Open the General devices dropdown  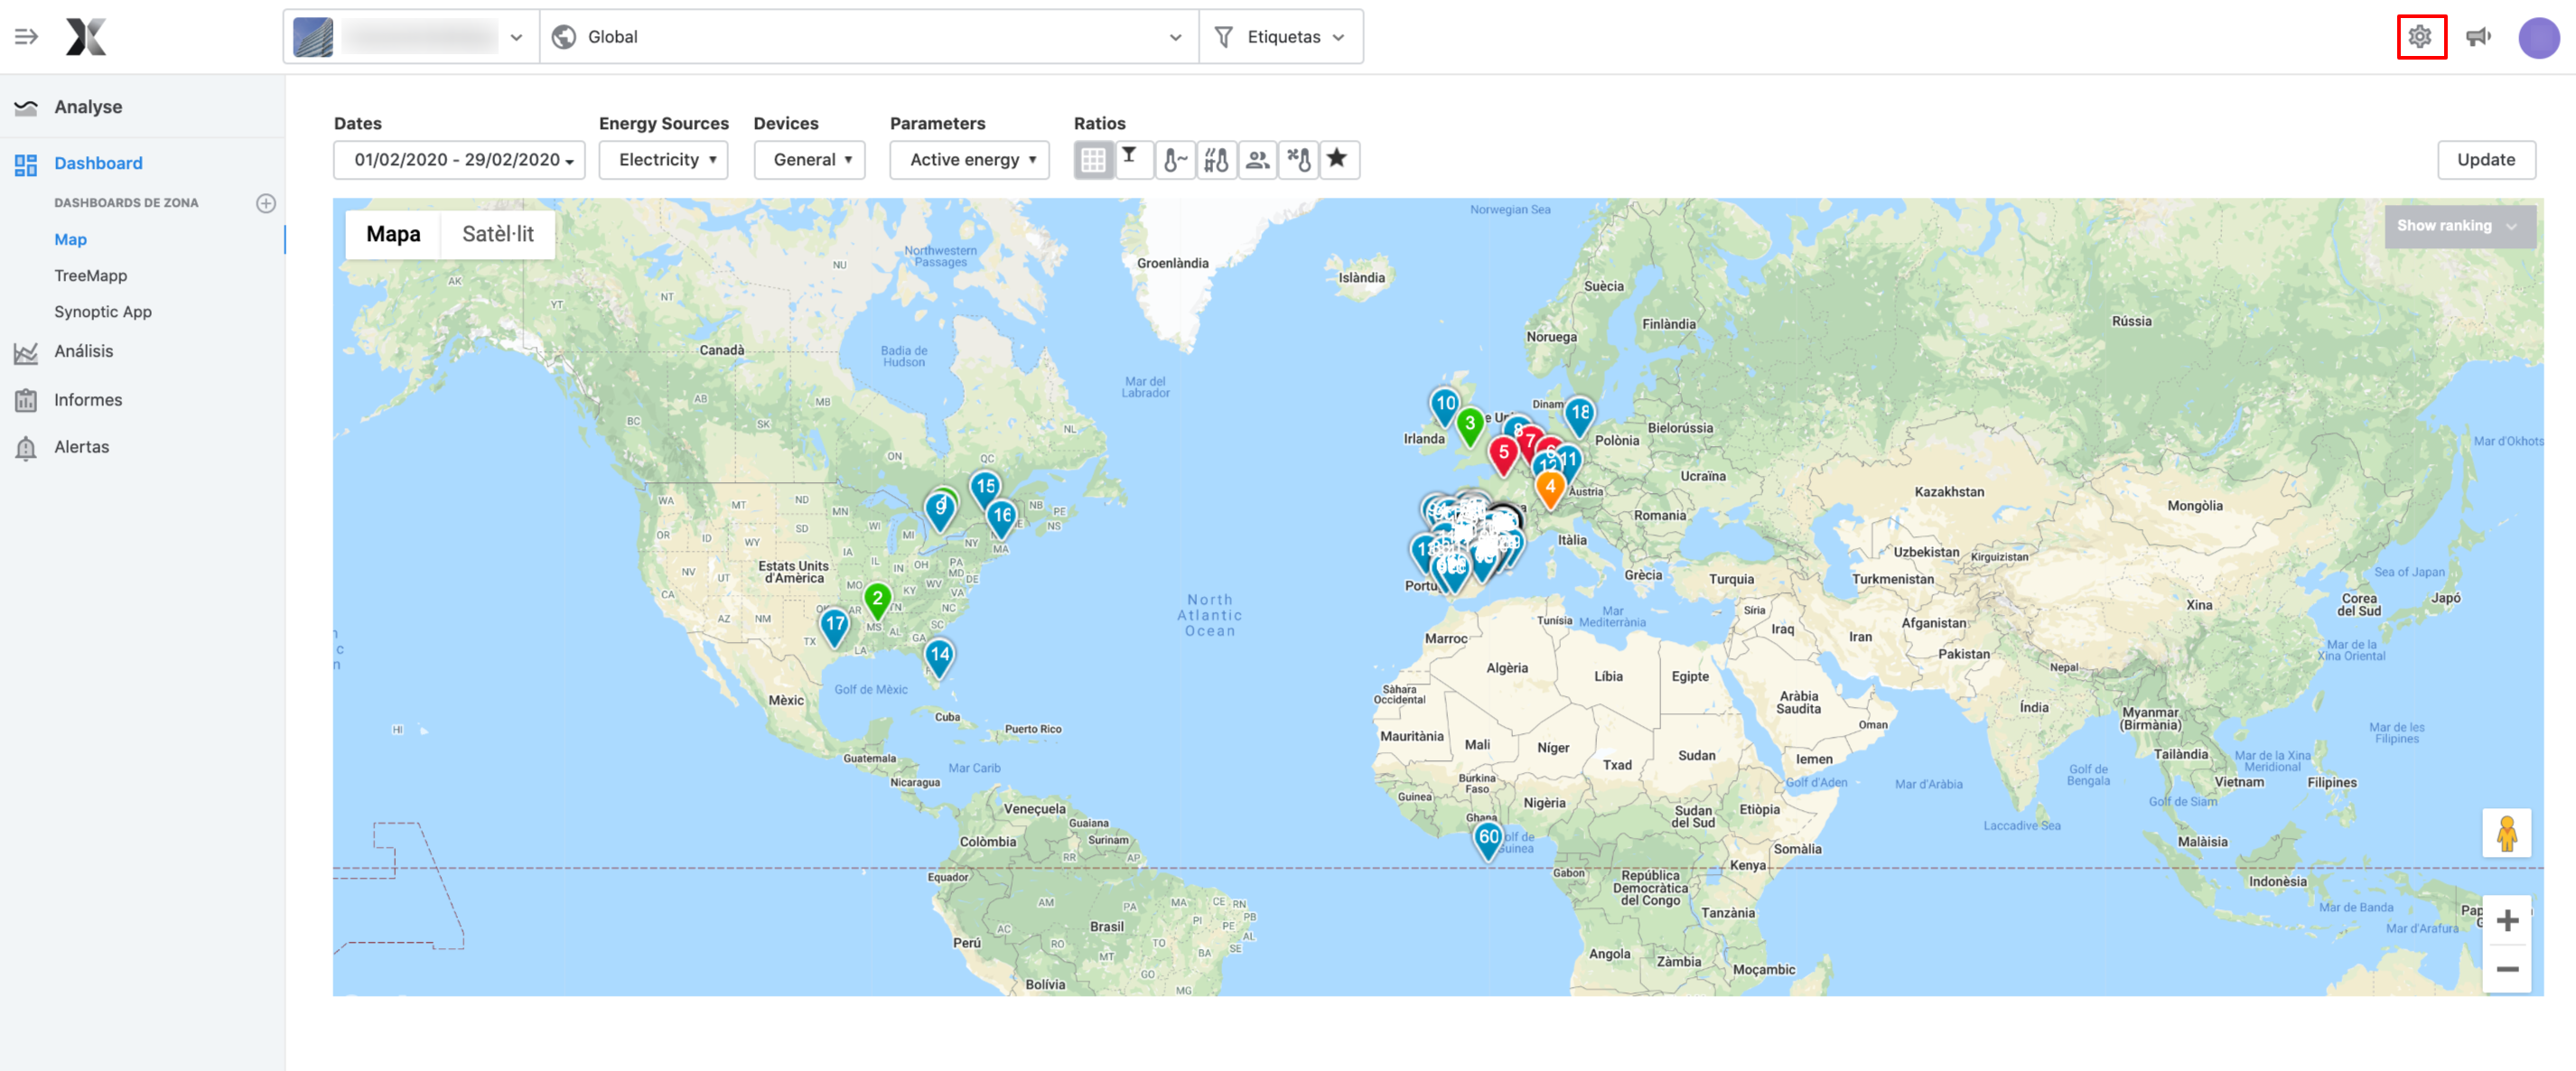(809, 160)
